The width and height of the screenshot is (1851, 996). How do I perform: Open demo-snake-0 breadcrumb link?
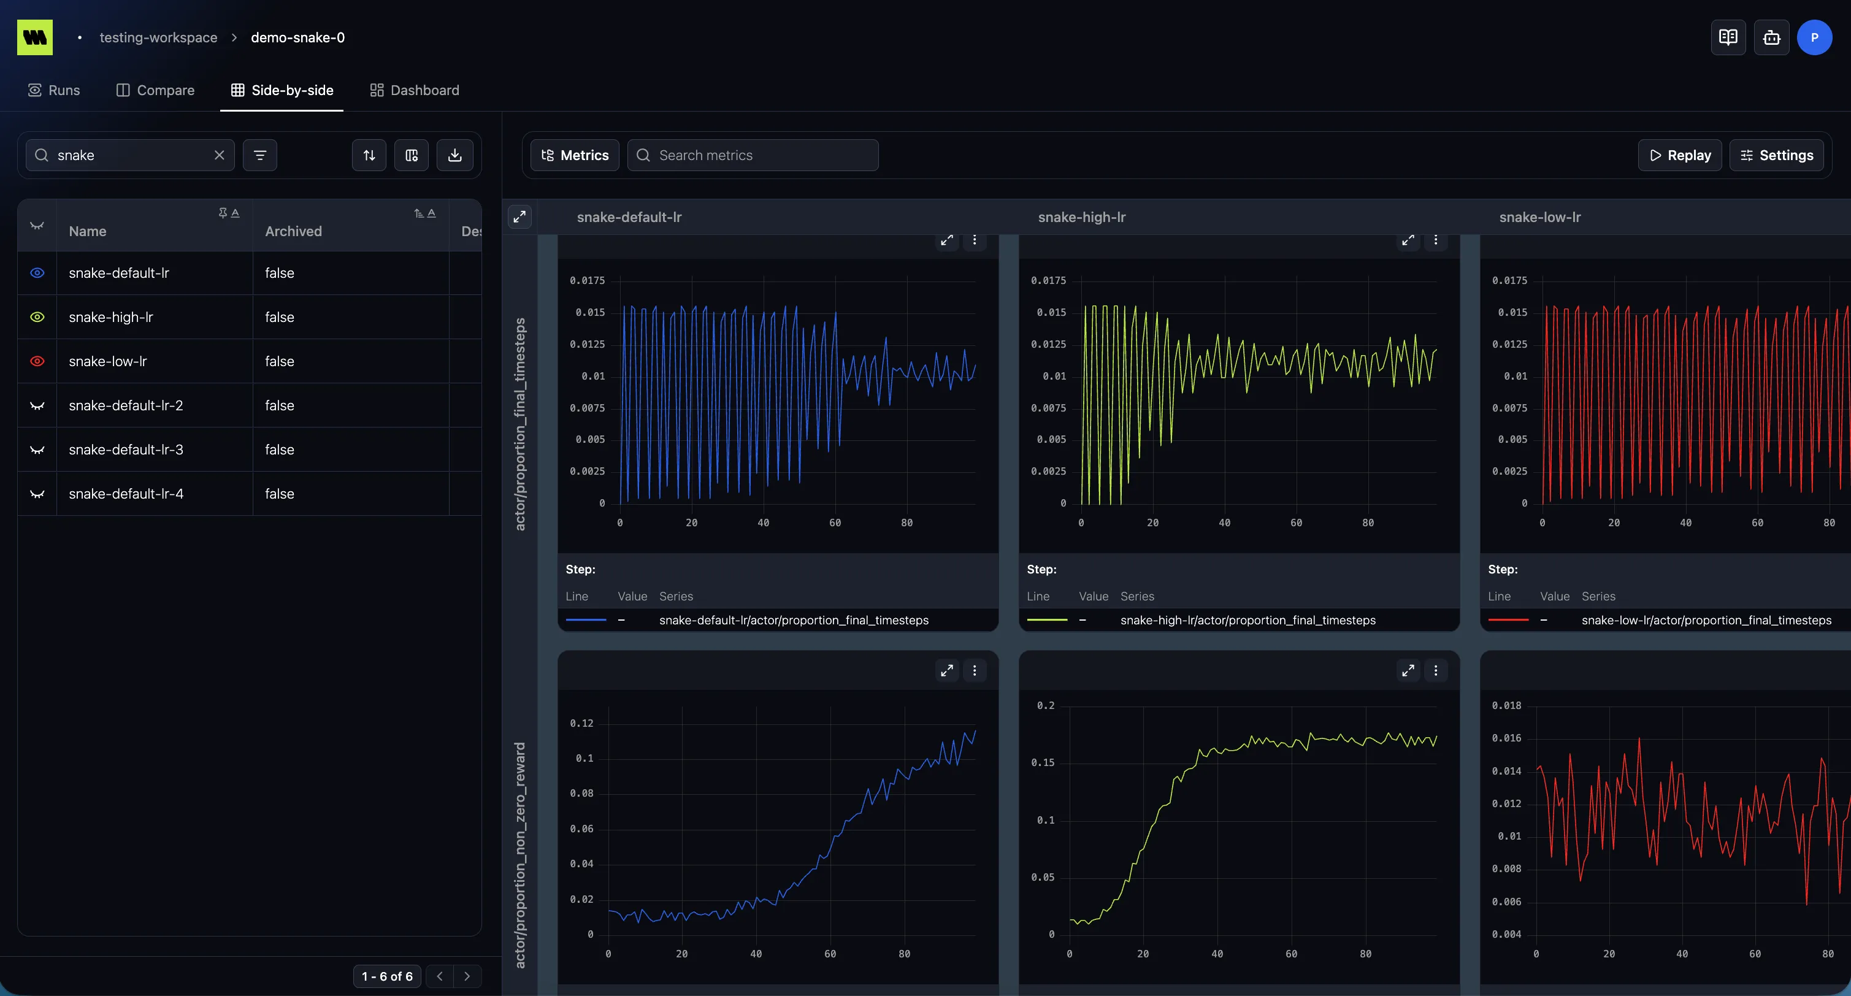[297, 37]
